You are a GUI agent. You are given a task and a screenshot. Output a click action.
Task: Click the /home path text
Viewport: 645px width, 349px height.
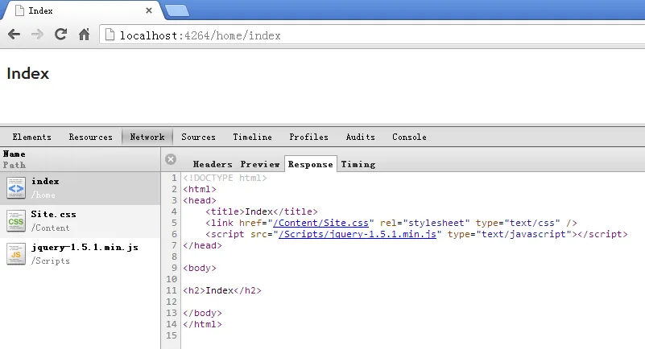coord(43,195)
